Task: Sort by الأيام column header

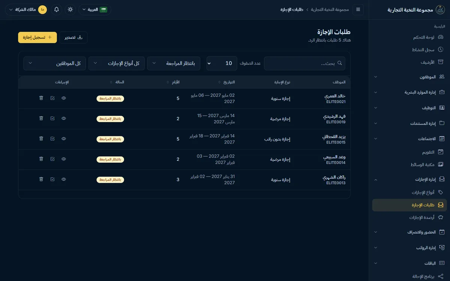Action: tap(173, 82)
